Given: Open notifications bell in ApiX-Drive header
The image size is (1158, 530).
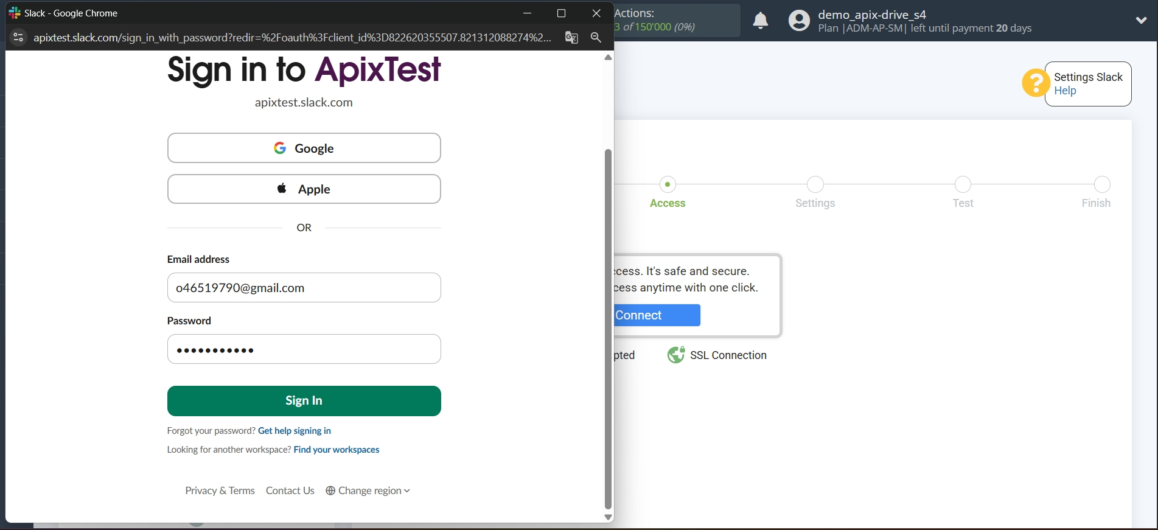Looking at the screenshot, I should [760, 21].
